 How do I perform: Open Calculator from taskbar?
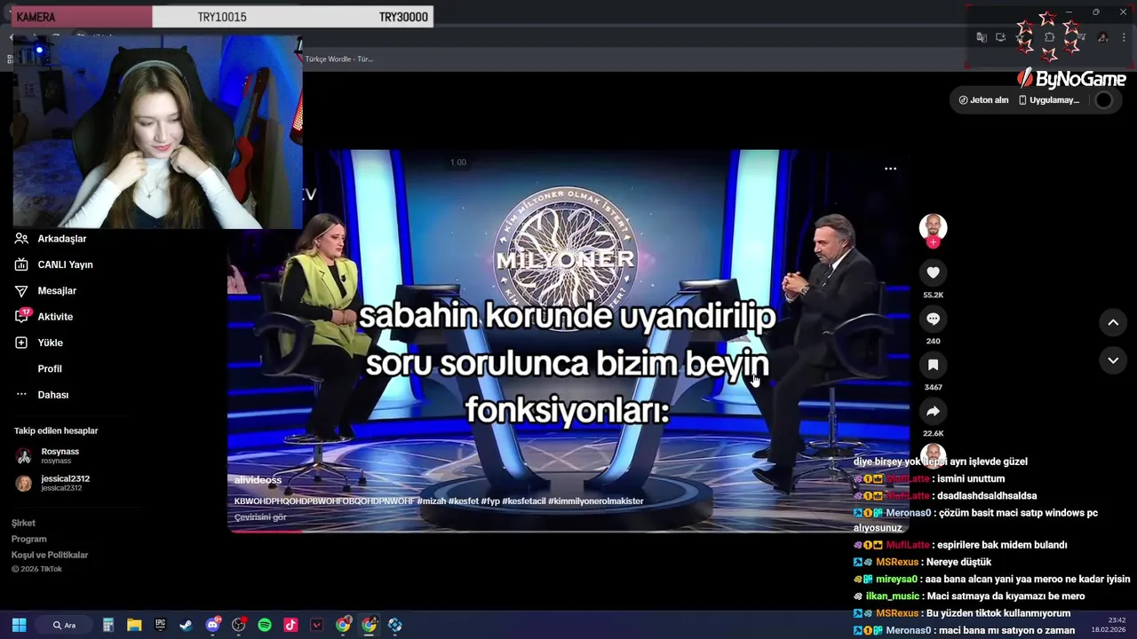[108, 625]
